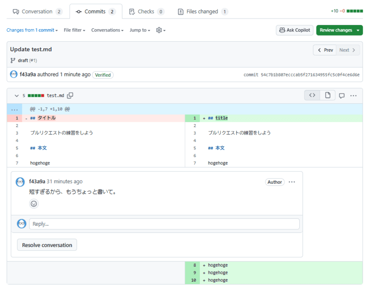Click in the Reply text field
This screenshot has width=370, height=292.
coord(164,224)
